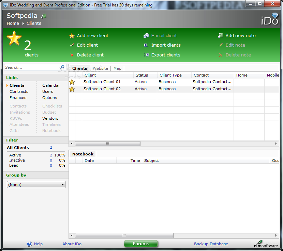Click the Add new note notebook icon
Image resolution: width=283 pixels, height=251 pixels.
pyautogui.click(x=220, y=35)
